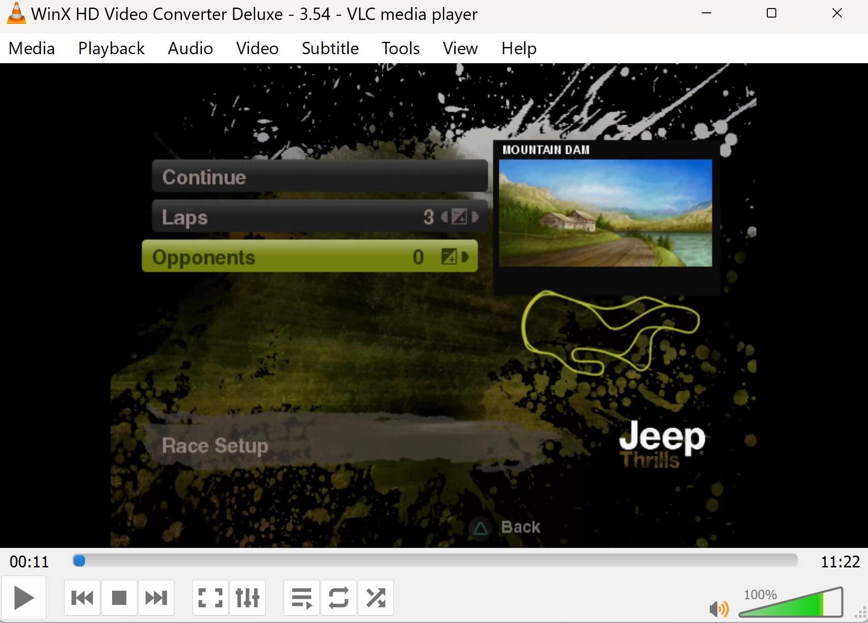Skip to next media track
868x623 pixels.
click(x=156, y=598)
